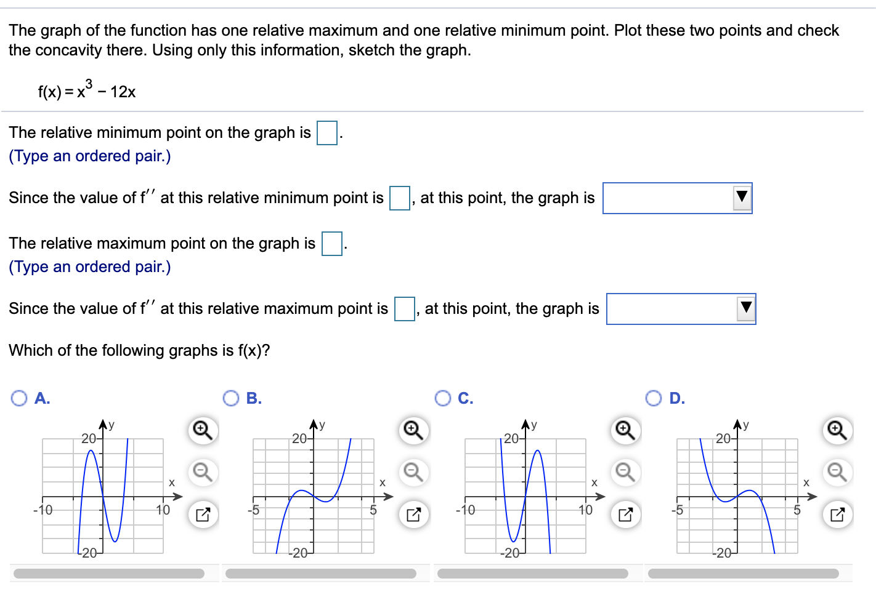Click the f'' value box at the minimum

click(x=399, y=198)
